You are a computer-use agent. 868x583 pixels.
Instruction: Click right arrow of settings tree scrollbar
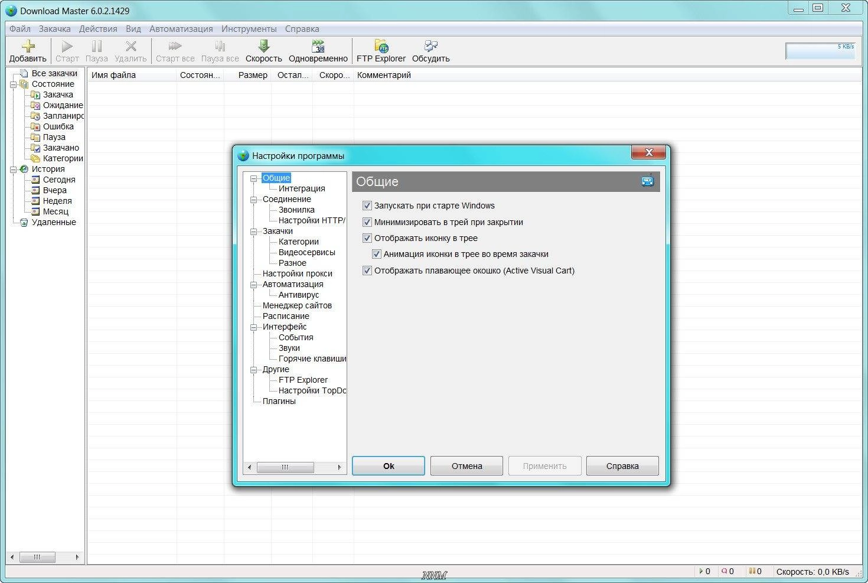coord(340,467)
